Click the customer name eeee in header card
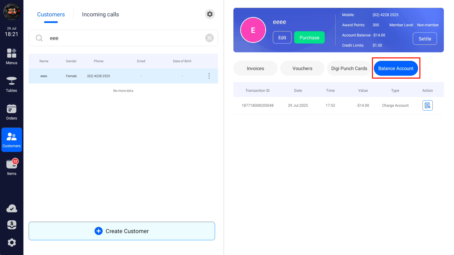454x255 pixels. click(279, 22)
